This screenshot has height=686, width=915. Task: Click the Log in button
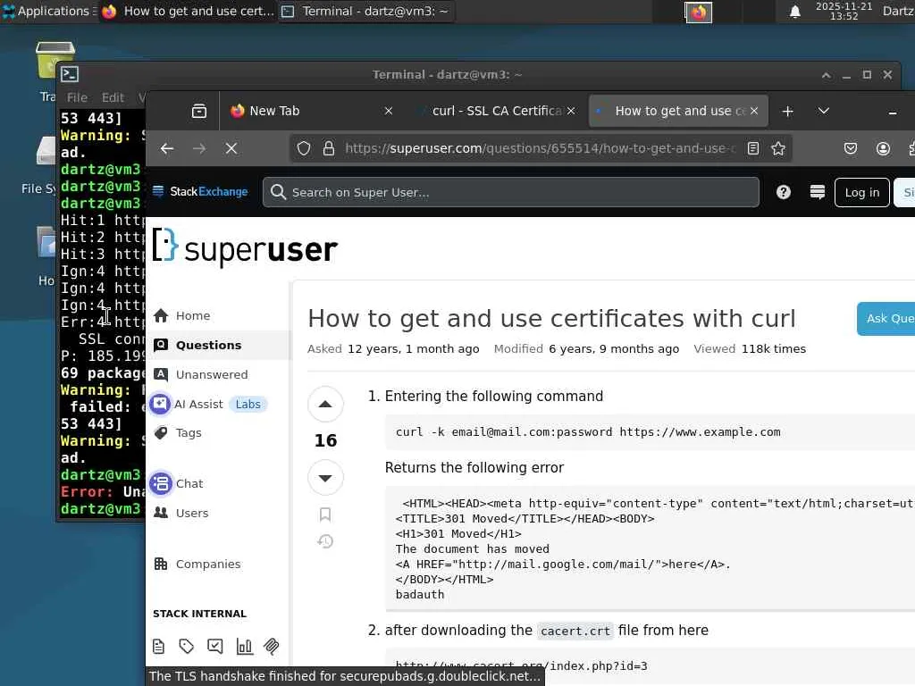pos(862,193)
